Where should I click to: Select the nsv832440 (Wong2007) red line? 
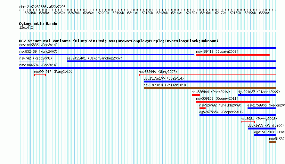point(208,75)
